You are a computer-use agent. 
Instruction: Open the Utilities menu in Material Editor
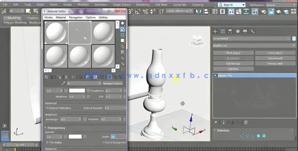click(103, 17)
